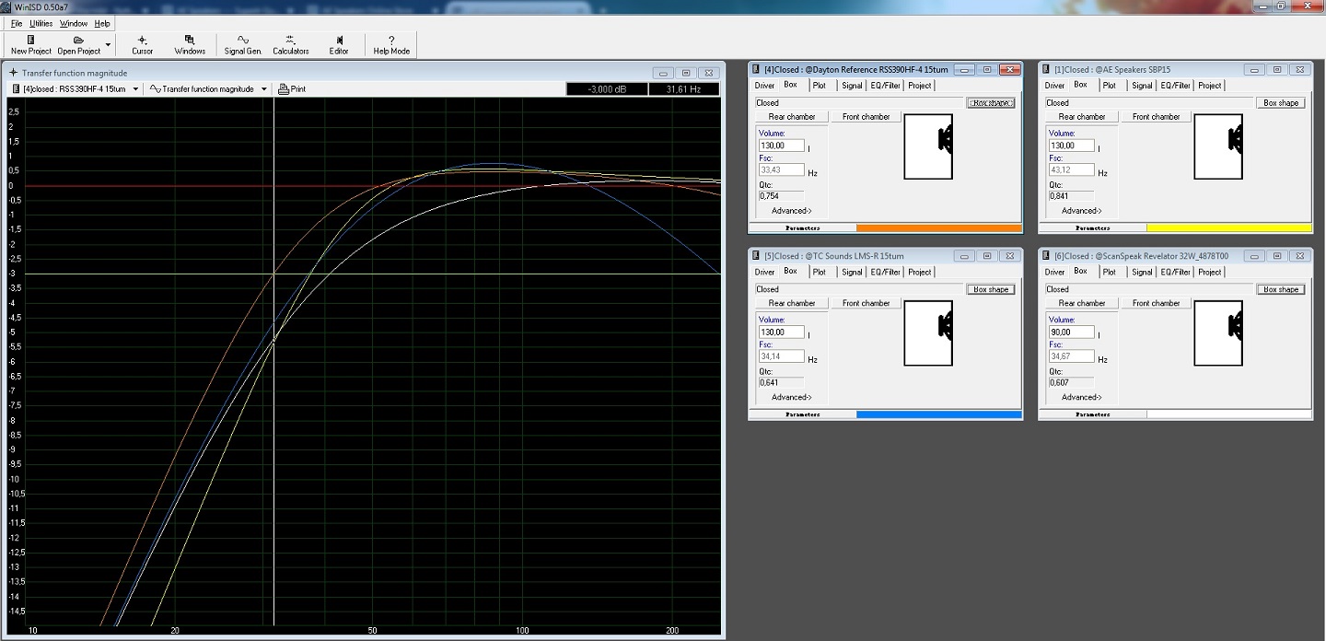Open Advanced options in Dayton Reference window
The height and width of the screenshot is (641, 1326).
click(792, 211)
